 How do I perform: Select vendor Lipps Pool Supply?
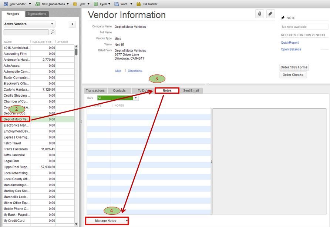coord(17,167)
